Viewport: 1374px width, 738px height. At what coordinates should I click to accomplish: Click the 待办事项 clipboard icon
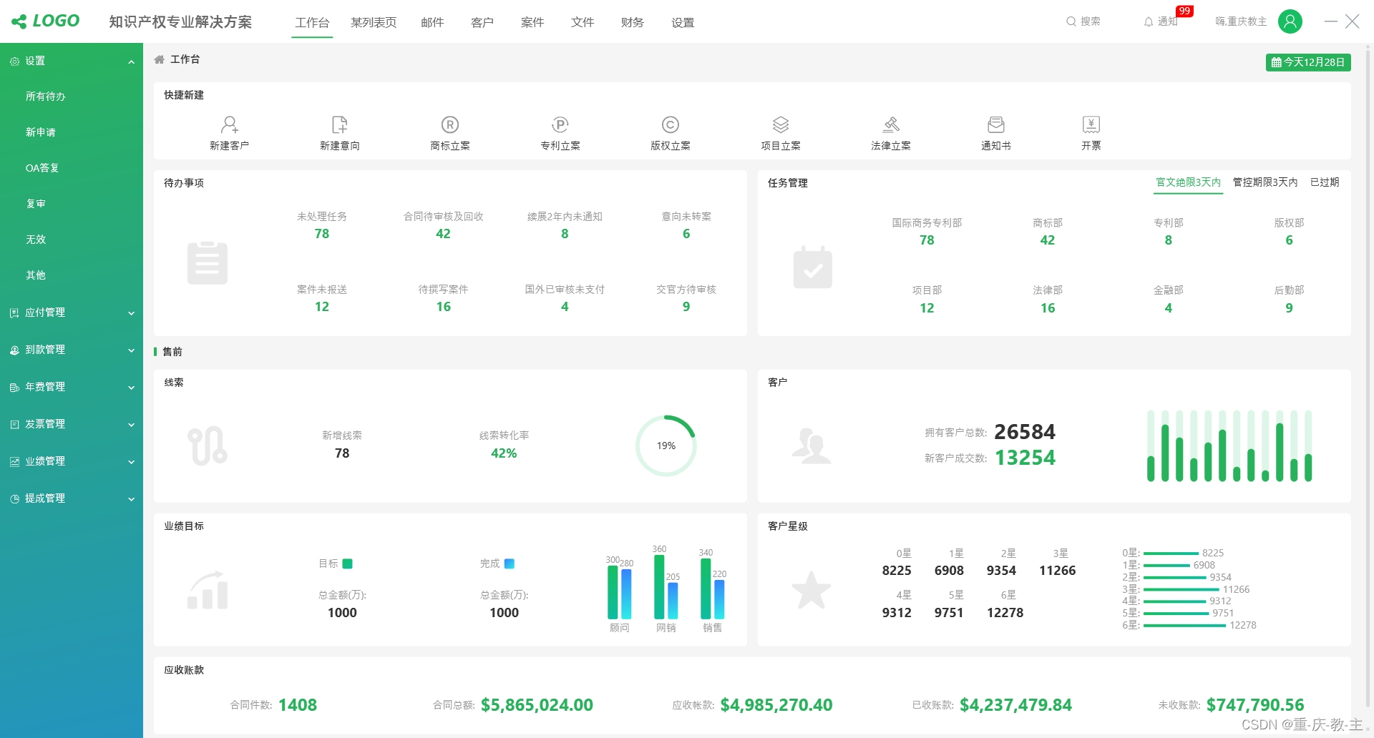[x=208, y=262]
